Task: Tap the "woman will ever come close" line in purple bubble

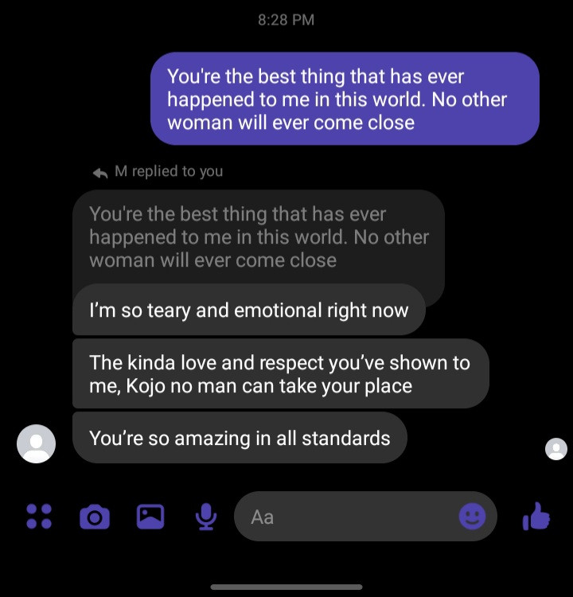Action: click(291, 123)
